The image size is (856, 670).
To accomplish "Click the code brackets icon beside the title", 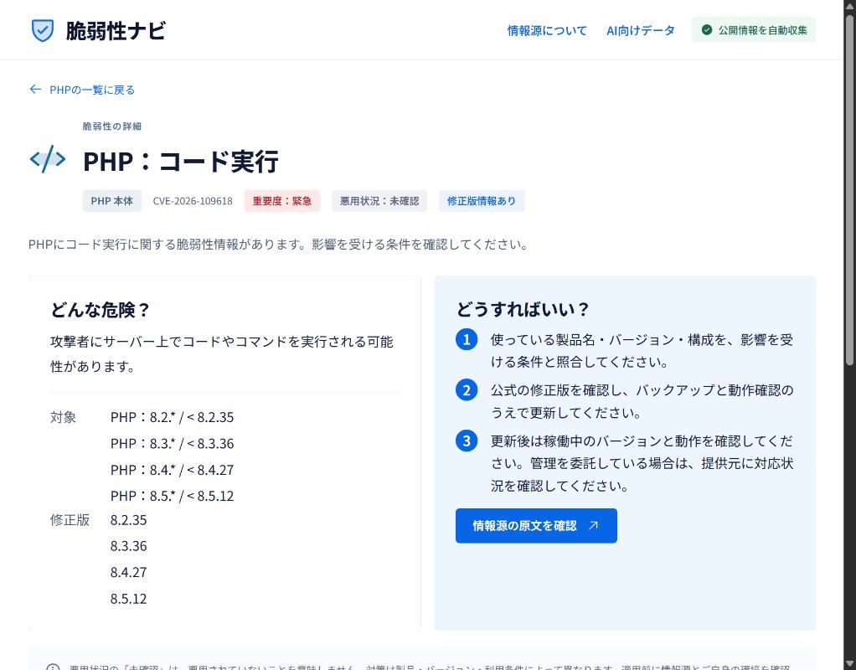I will click(x=48, y=159).
